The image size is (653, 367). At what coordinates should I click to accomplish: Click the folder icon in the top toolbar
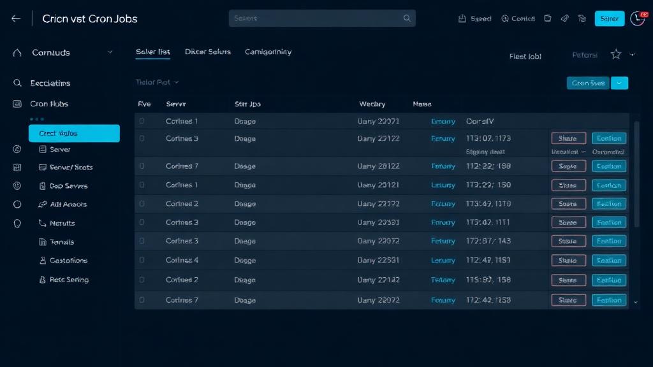(x=547, y=18)
